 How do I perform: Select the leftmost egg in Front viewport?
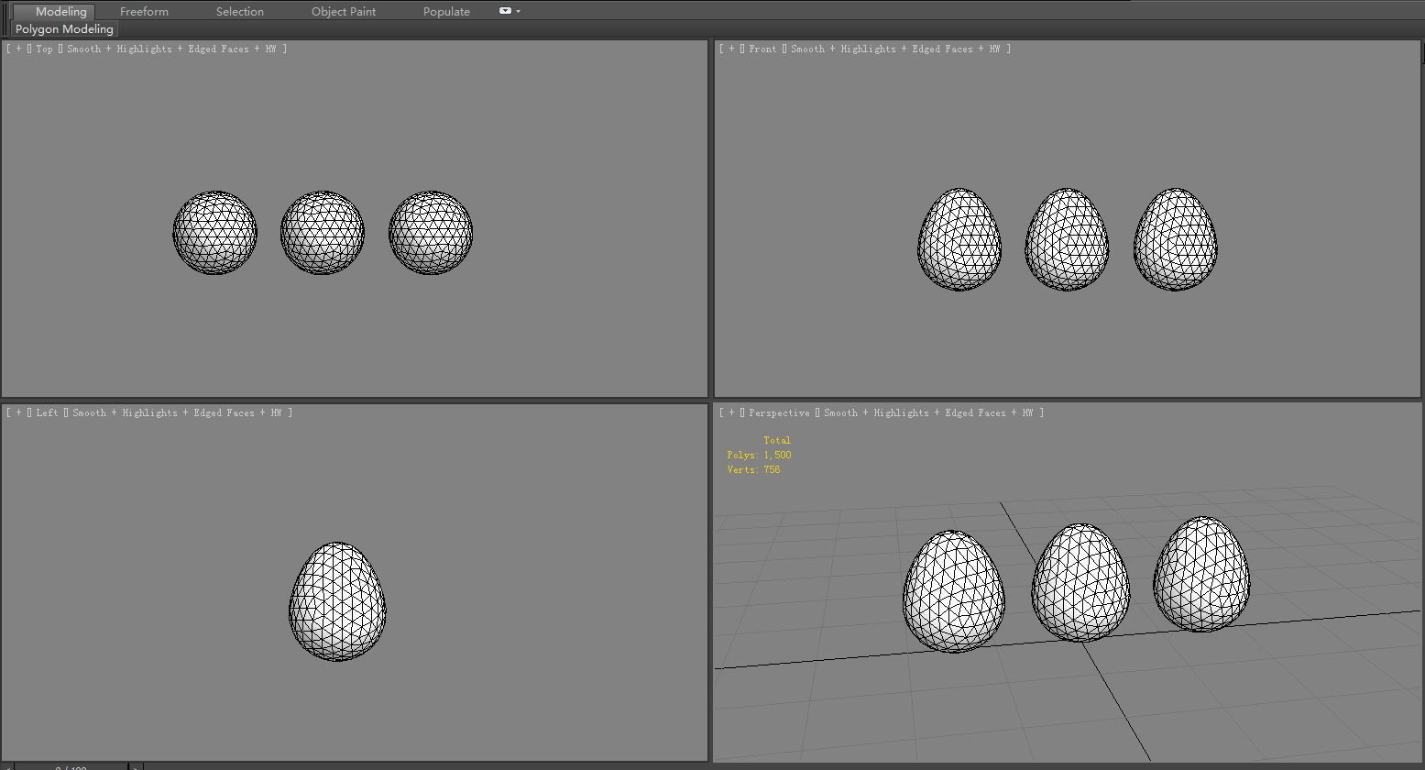(959, 240)
